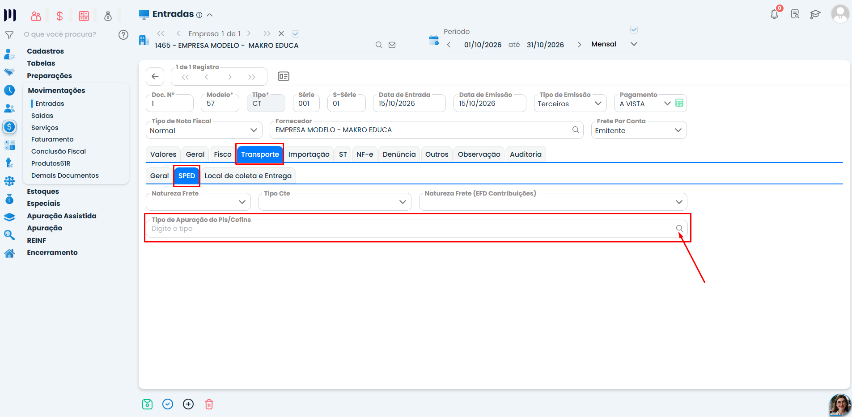Open Frete Por Conta dropdown
This screenshot has width=852, height=417.
678,130
